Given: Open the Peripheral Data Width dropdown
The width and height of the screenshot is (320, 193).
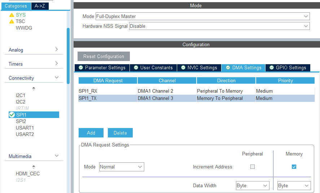Looking at the screenshot, I should (253, 185).
